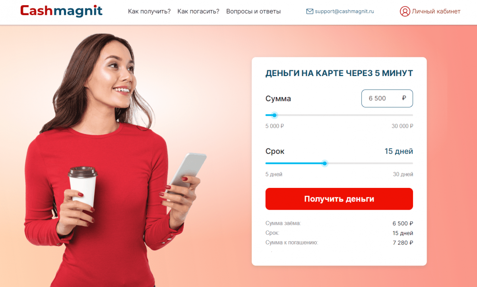Click the 30 000 ₽ maximum amount label
Screen dimensions: 477x287
click(402, 126)
